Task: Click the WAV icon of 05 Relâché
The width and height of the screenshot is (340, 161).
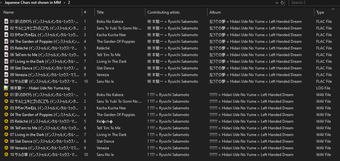Action: coord(6,121)
